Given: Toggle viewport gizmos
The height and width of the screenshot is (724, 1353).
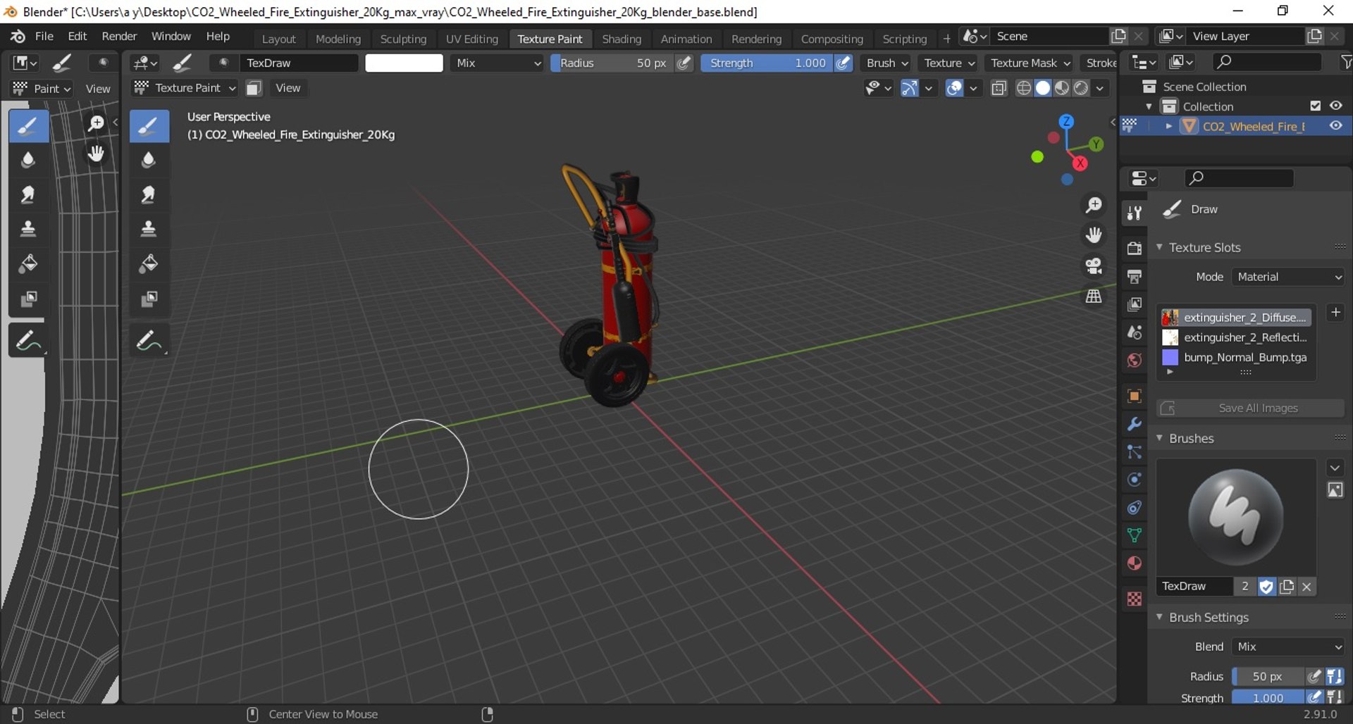Looking at the screenshot, I should pos(910,88).
